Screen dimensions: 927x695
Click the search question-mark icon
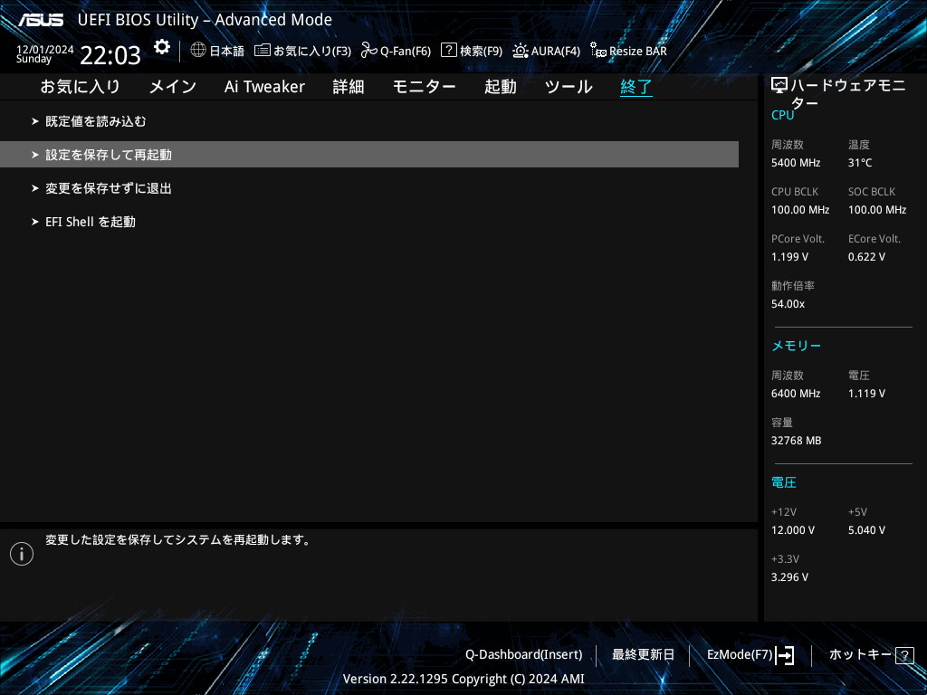(449, 51)
